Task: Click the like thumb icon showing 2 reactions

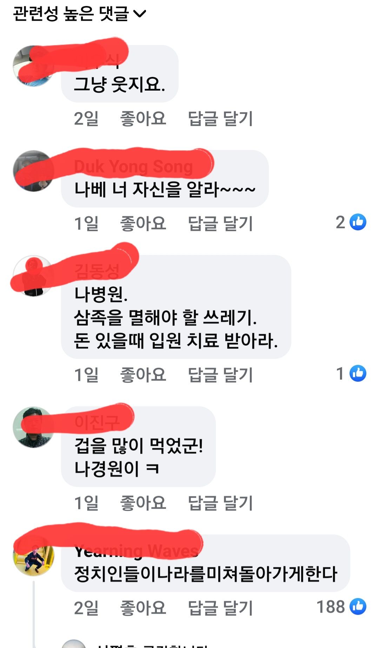Action: click(x=358, y=222)
